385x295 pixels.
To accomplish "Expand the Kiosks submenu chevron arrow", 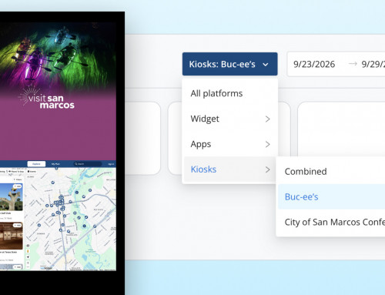I will pos(267,169).
